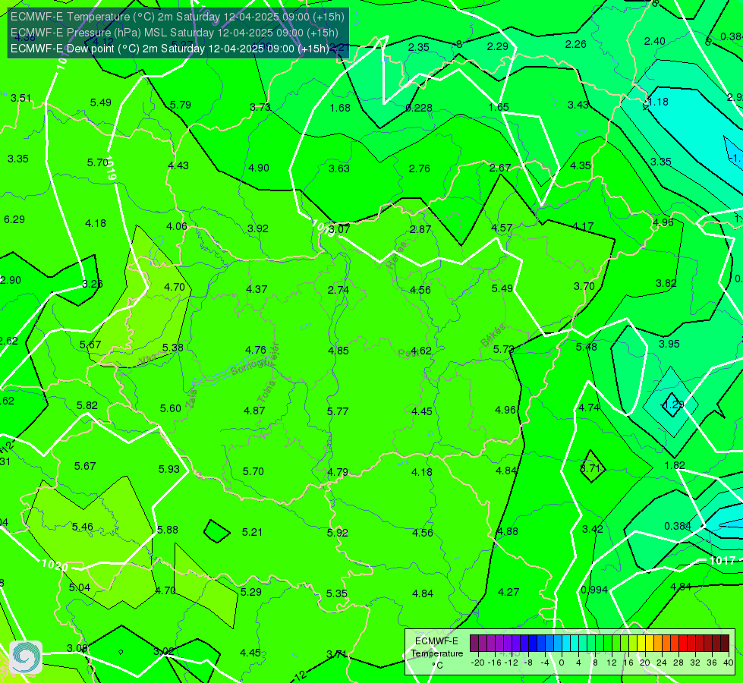The width and height of the screenshot is (743, 683).
Task: Click the ECMWF spiral logo icon
Action: click(26, 656)
